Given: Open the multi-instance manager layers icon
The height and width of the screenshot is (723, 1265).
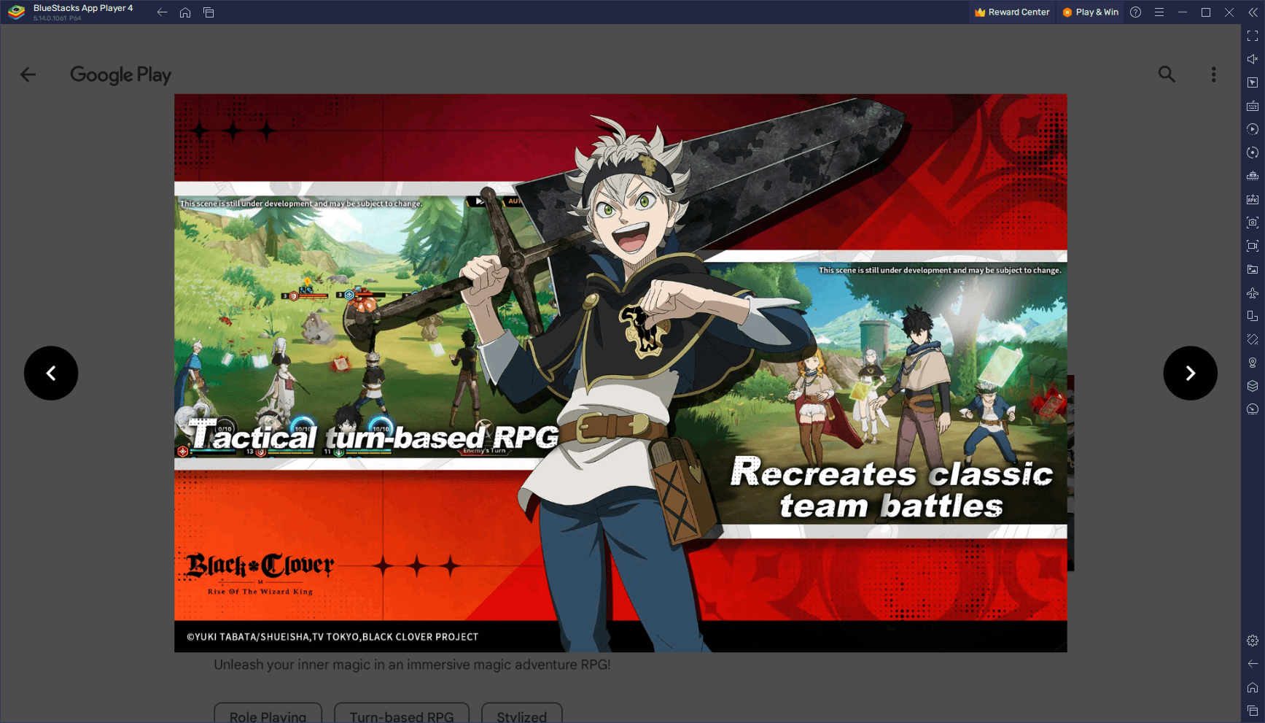Looking at the screenshot, I should [1253, 386].
